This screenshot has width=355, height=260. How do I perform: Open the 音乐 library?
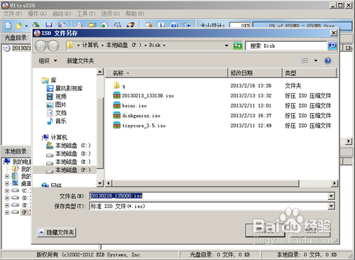pos(56,121)
